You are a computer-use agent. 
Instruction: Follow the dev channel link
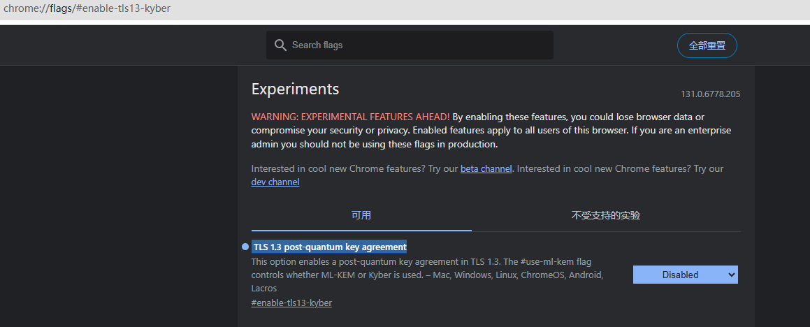[x=275, y=182]
